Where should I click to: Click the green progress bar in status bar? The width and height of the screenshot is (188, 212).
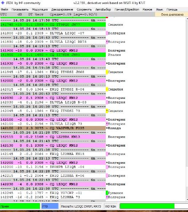(147, 206)
